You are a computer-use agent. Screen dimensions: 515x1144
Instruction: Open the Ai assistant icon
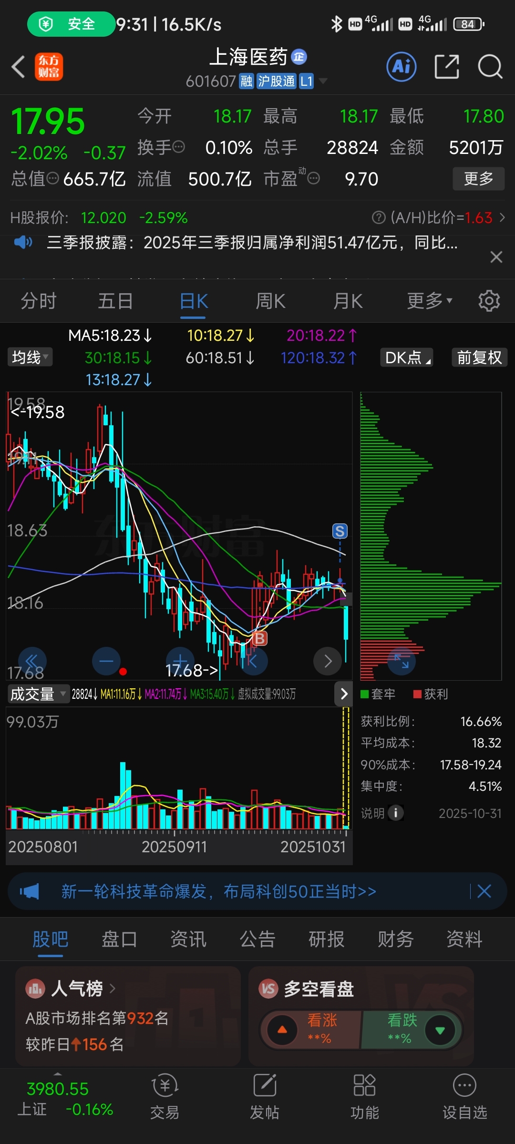(401, 67)
